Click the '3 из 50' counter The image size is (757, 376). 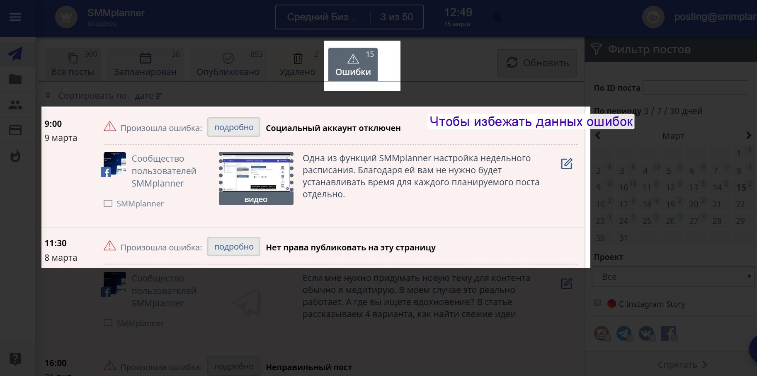(x=397, y=17)
